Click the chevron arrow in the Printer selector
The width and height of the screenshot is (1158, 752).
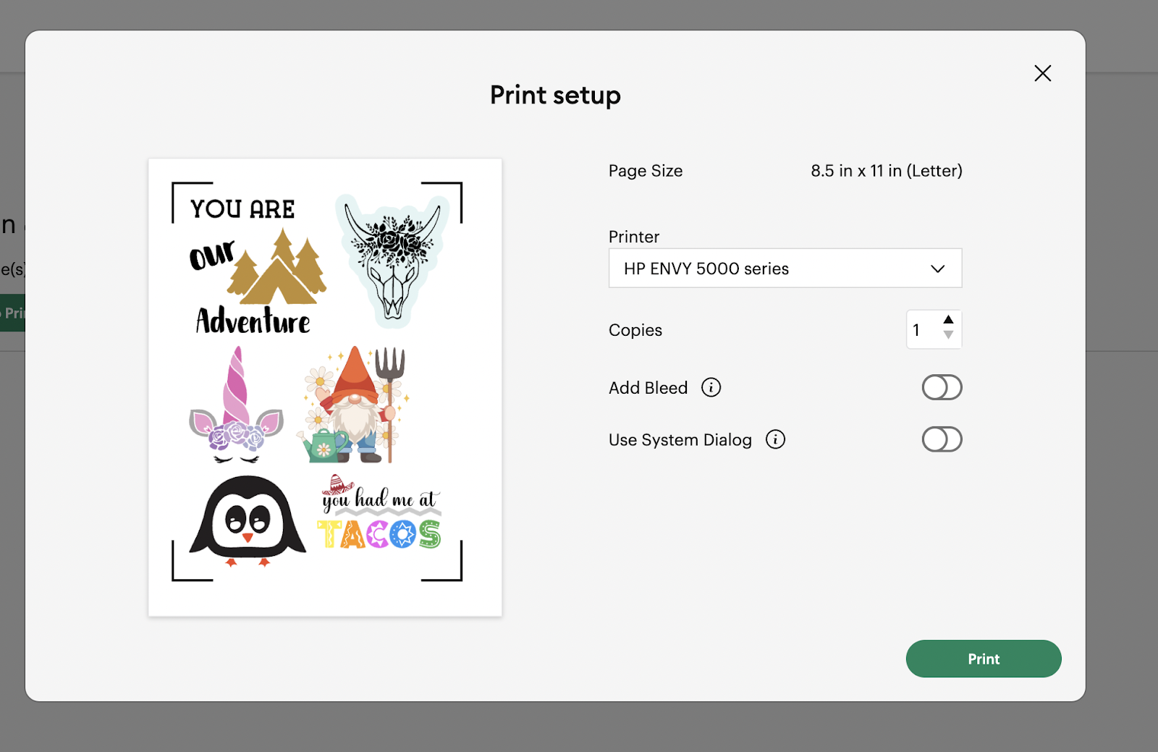coord(937,269)
